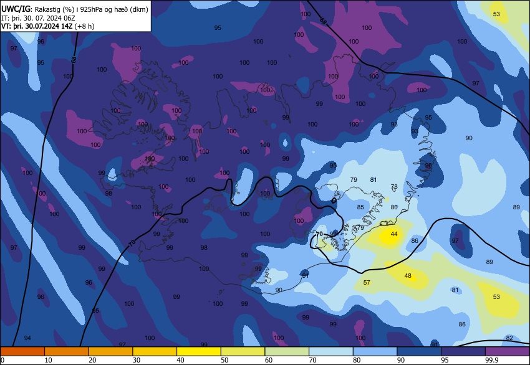Pick the light green 60–70 legend swatch
This screenshot has height=365, width=530.
tap(287, 351)
